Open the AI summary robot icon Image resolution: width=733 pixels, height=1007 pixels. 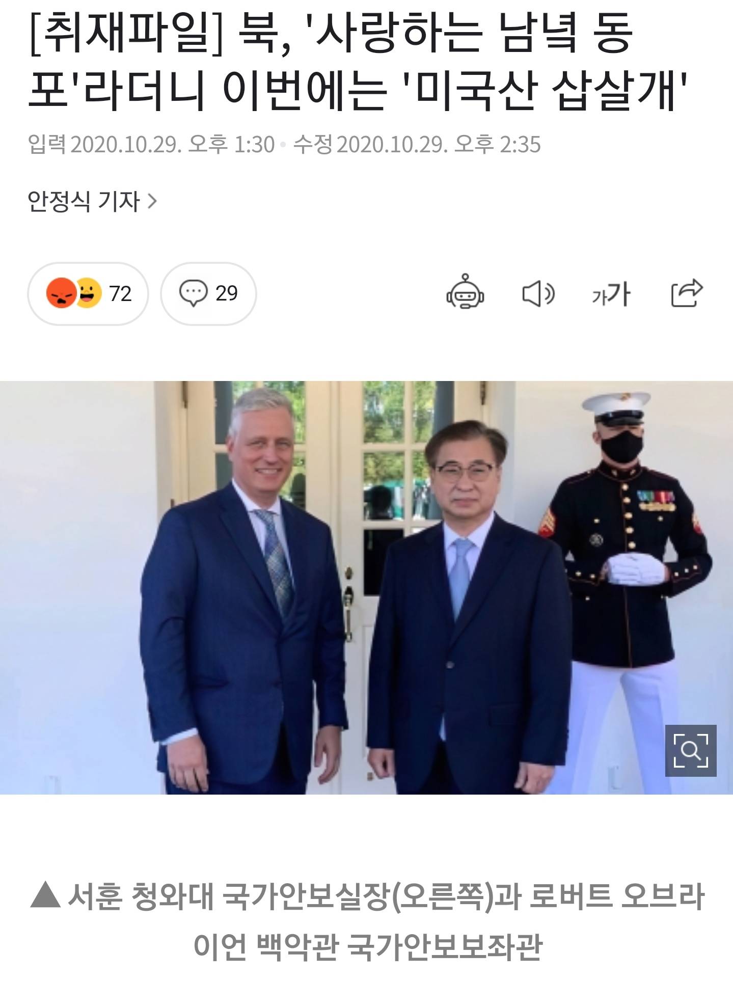pos(465,292)
